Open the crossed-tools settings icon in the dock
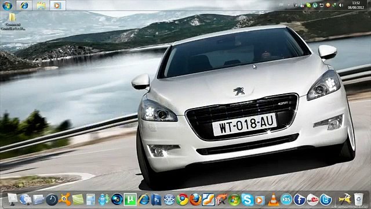371x209 pixels. (x=345, y=199)
